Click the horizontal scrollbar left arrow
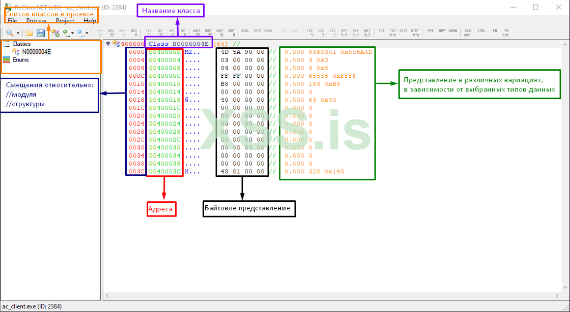This screenshot has width=570, height=312. tap(107, 296)
